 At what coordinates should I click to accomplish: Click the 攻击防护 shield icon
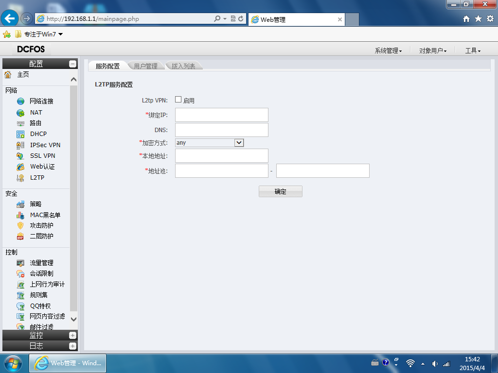[x=20, y=225]
